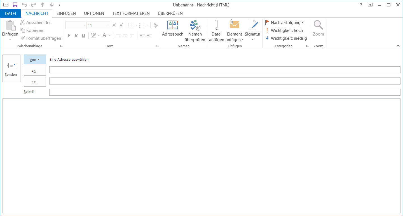Open Von sender dropdown

35,60
